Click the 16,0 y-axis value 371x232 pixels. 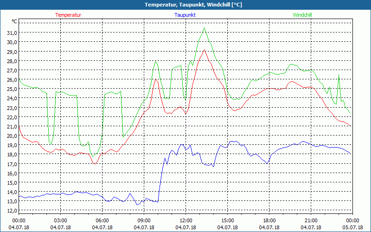point(12,174)
